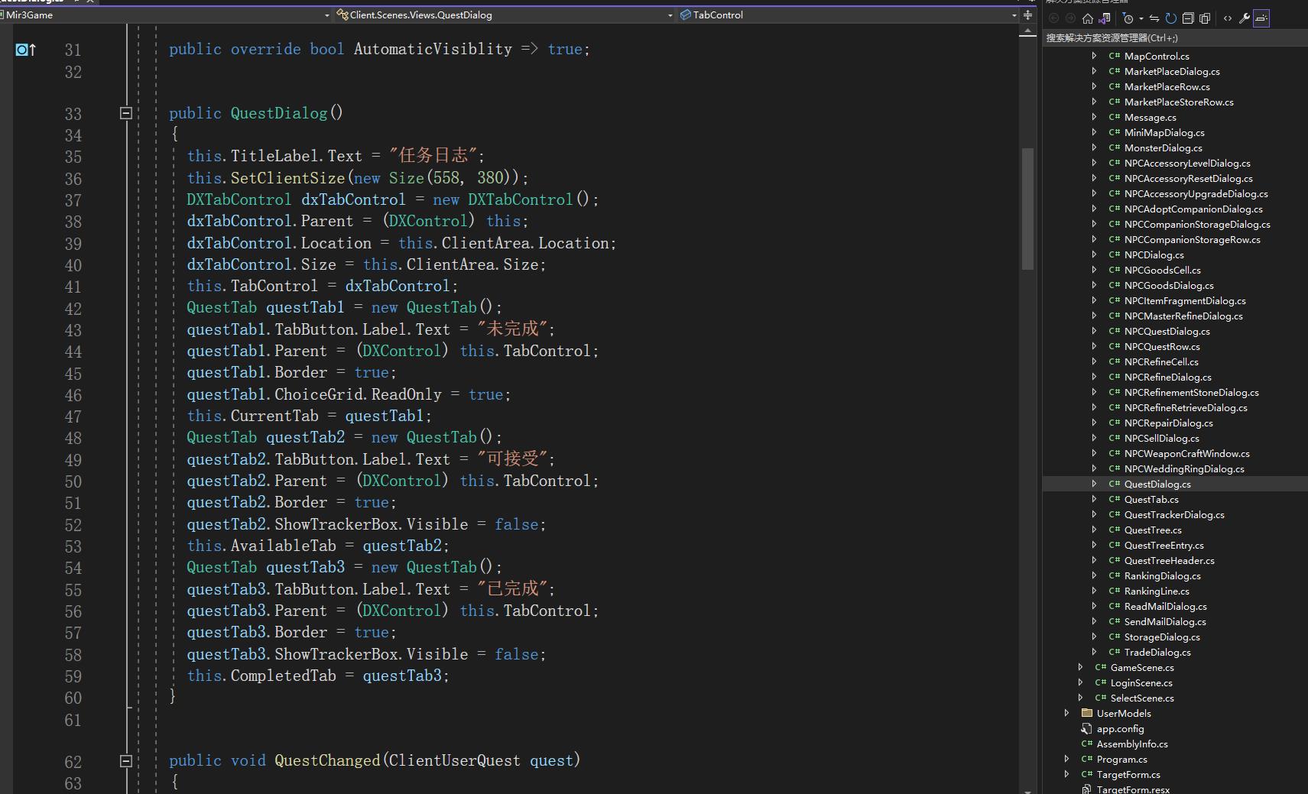Select MarketPlaceDialog.cs in Solution Explorer
The width and height of the screenshot is (1308, 794).
point(1172,71)
